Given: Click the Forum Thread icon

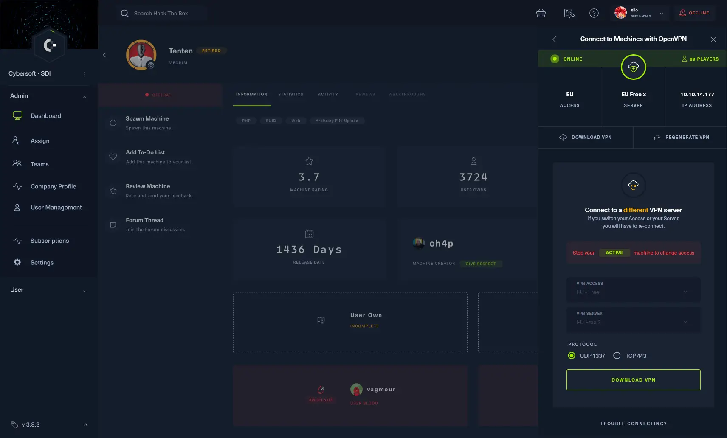Looking at the screenshot, I should pos(113,225).
